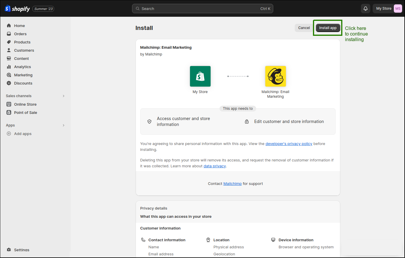Click the "Install" page heading
This screenshot has height=258, width=405.
click(x=144, y=28)
